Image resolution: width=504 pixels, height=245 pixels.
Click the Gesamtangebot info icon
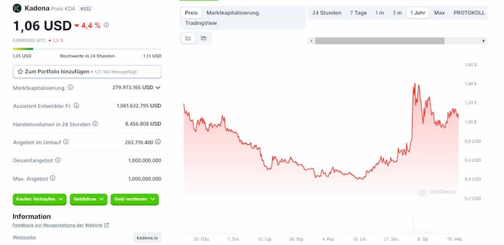[x=58, y=160]
